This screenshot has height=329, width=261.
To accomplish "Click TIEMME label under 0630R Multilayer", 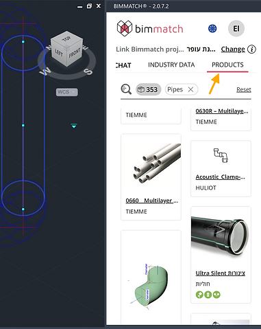I will [206, 122].
